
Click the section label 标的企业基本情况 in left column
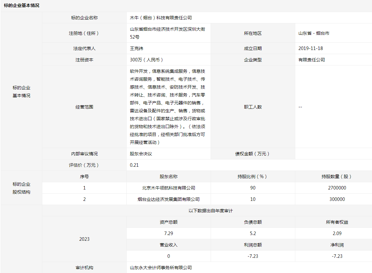click(21, 92)
